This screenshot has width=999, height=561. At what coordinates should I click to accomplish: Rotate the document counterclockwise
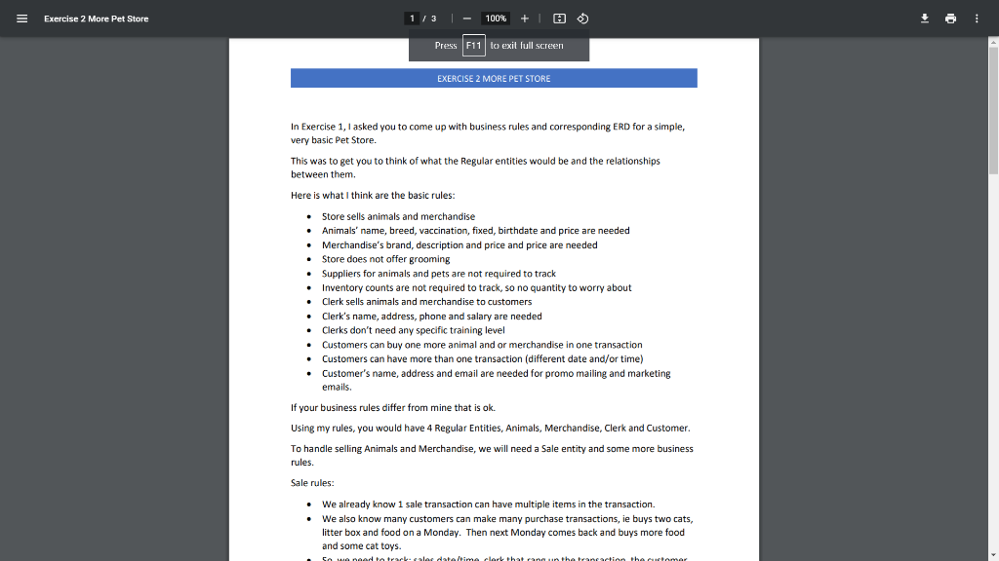583,19
